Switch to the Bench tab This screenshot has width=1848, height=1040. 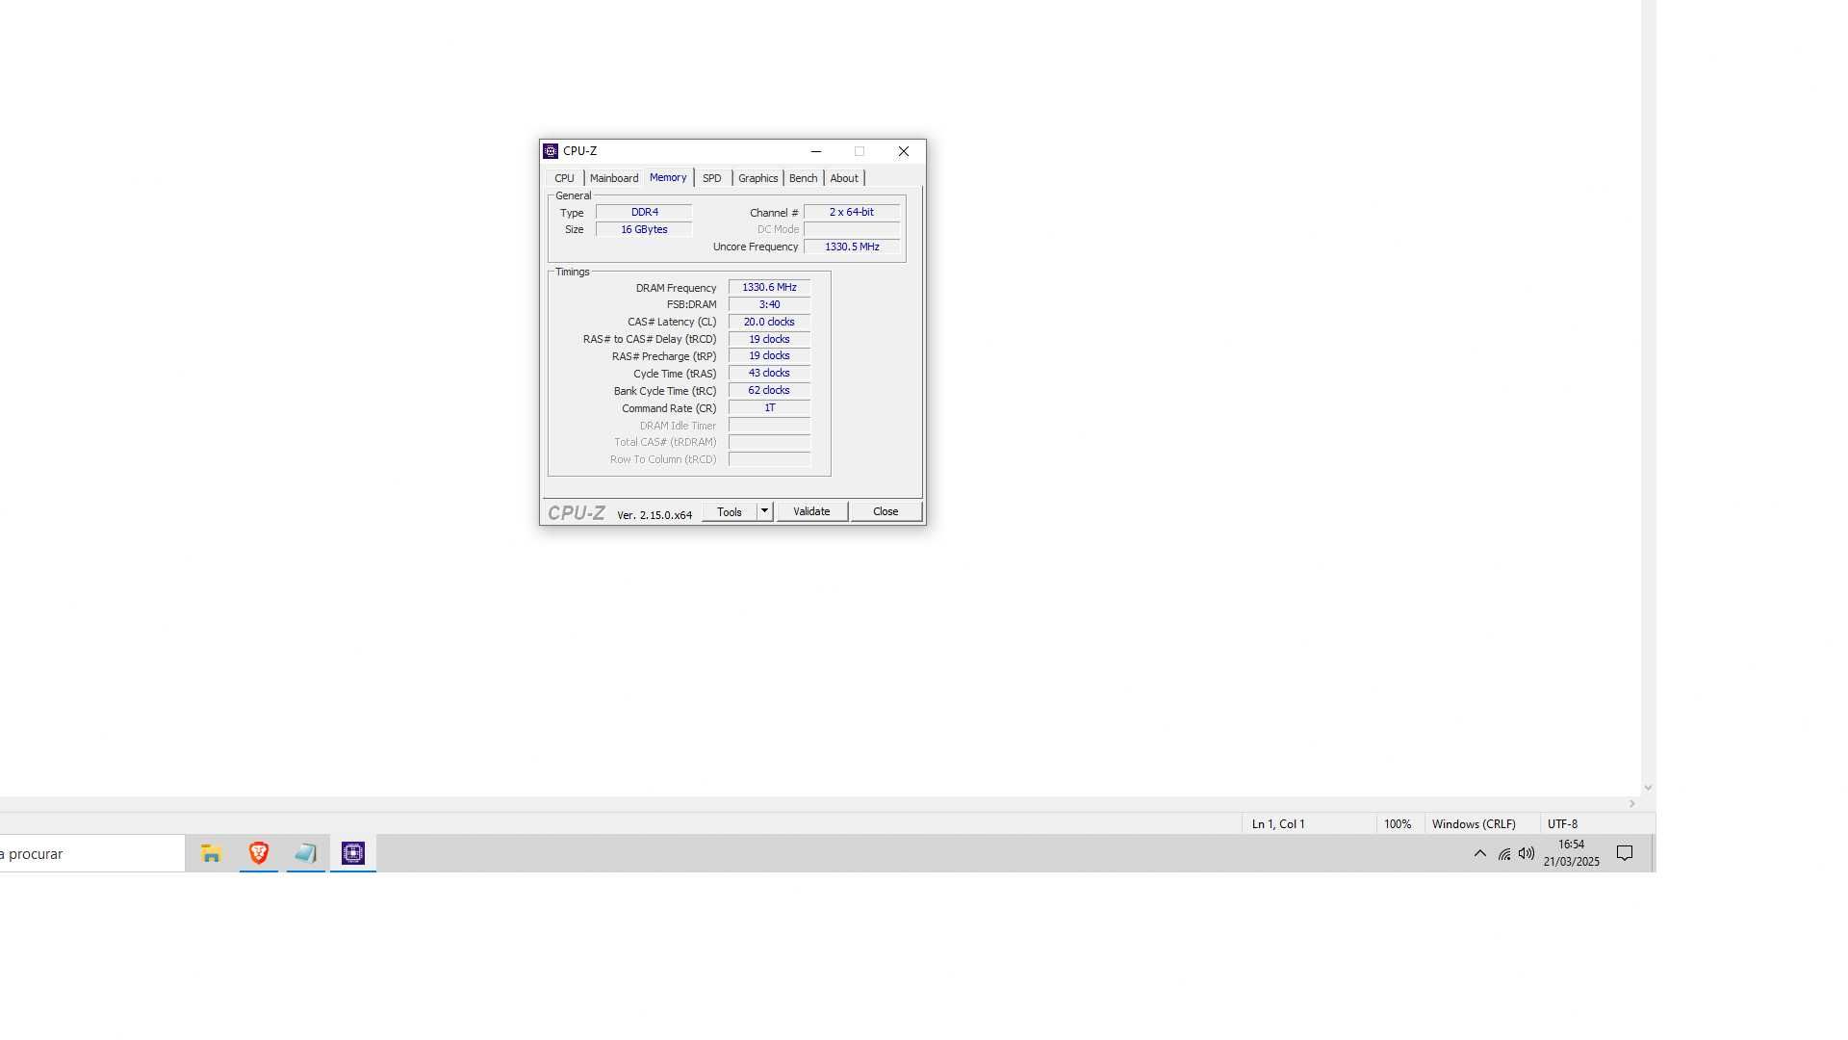pos(803,178)
